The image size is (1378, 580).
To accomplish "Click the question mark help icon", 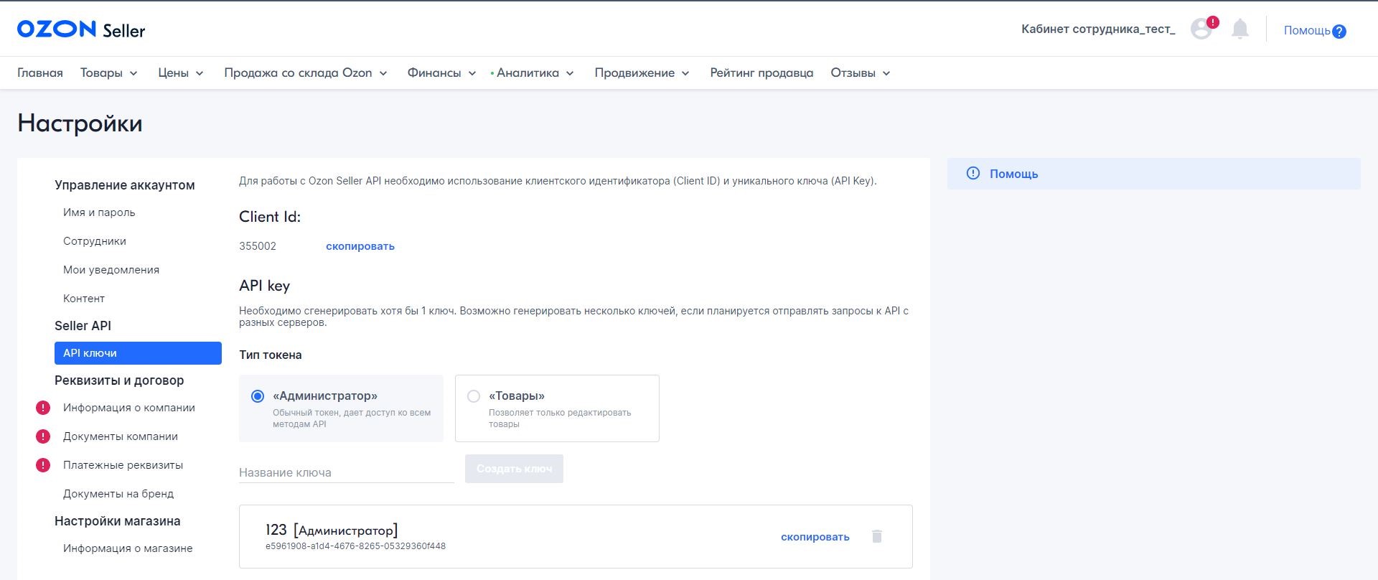I will click(1339, 31).
